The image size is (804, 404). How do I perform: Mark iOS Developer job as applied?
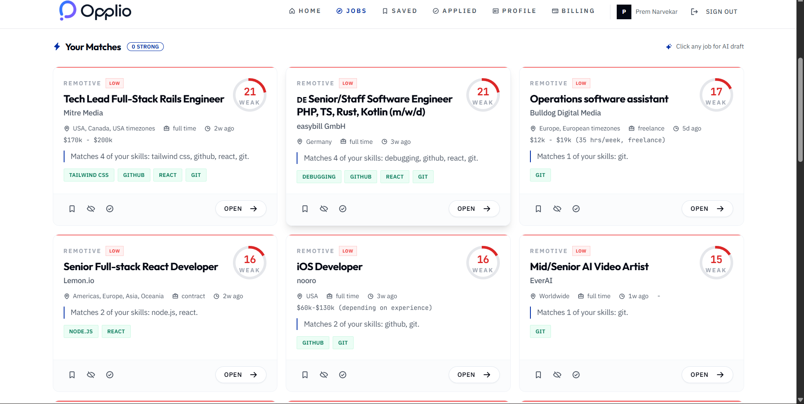[343, 375]
